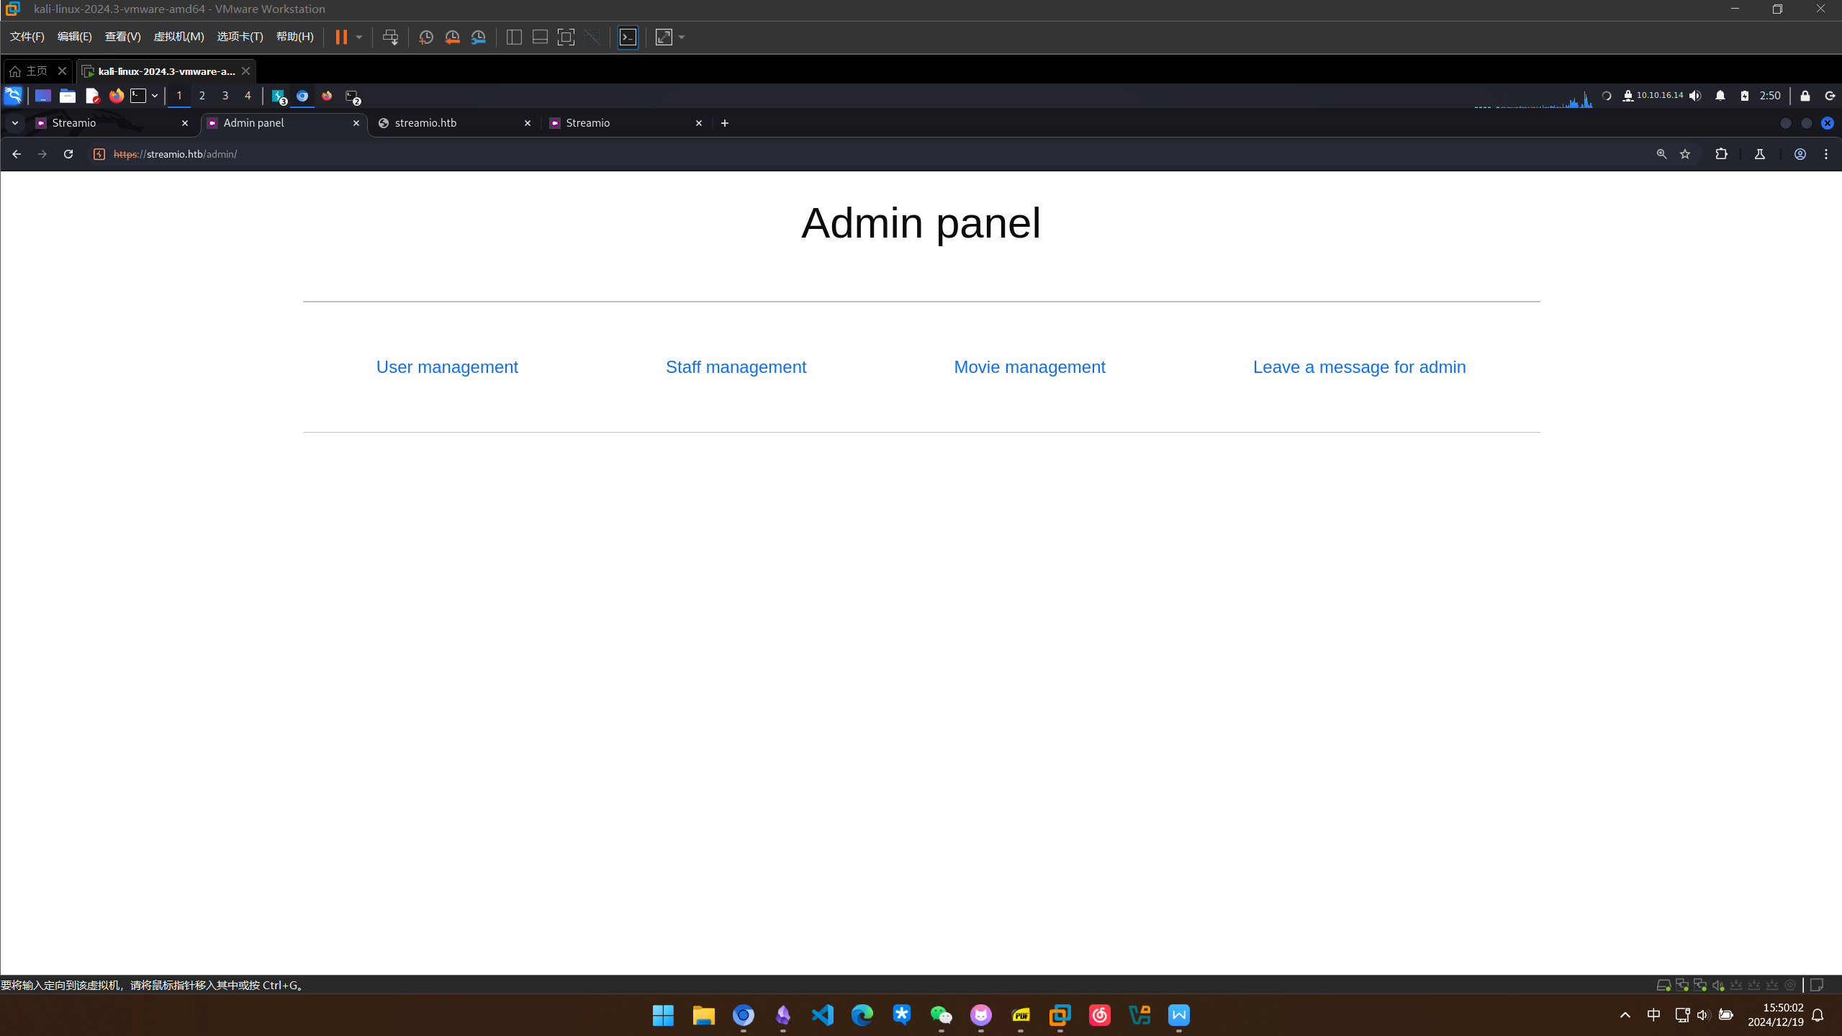Open browser extensions puzzle icon
1842x1036 pixels.
1721,154
